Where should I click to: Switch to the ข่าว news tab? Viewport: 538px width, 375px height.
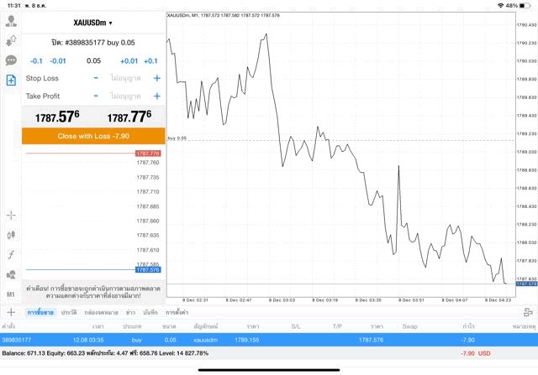tap(130, 312)
